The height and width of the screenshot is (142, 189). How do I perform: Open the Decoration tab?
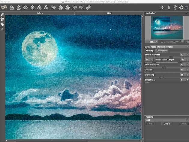coord(162,51)
